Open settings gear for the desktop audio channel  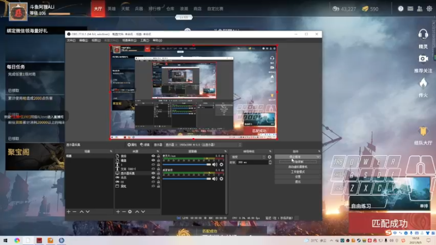221,179
